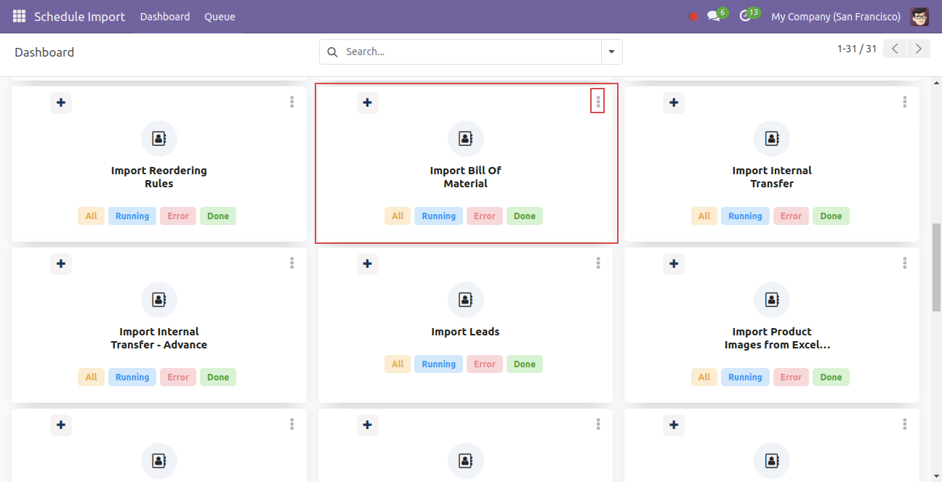Screen dimensions: 942x482
Task: Click plus on Import Bill Of Material card
Action: pos(368,103)
